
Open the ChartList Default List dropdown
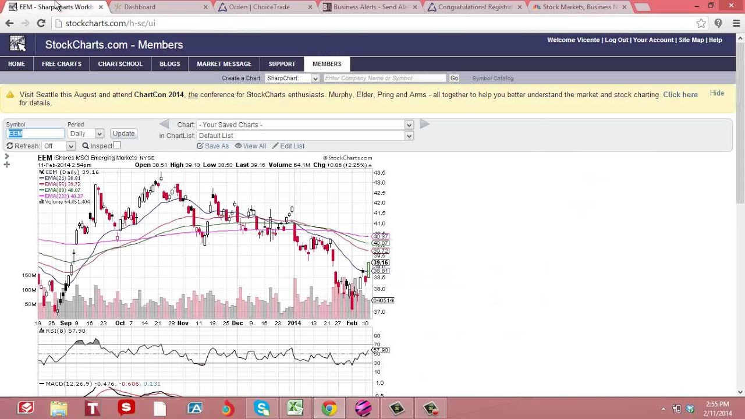click(x=305, y=136)
